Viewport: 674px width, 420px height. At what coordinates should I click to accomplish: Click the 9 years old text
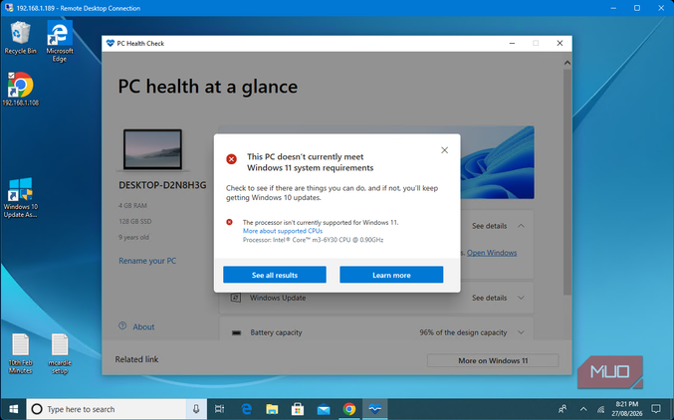click(x=133, y=237)
